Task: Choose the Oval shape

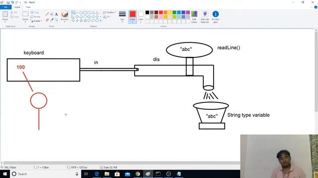Action: [81, 13]
